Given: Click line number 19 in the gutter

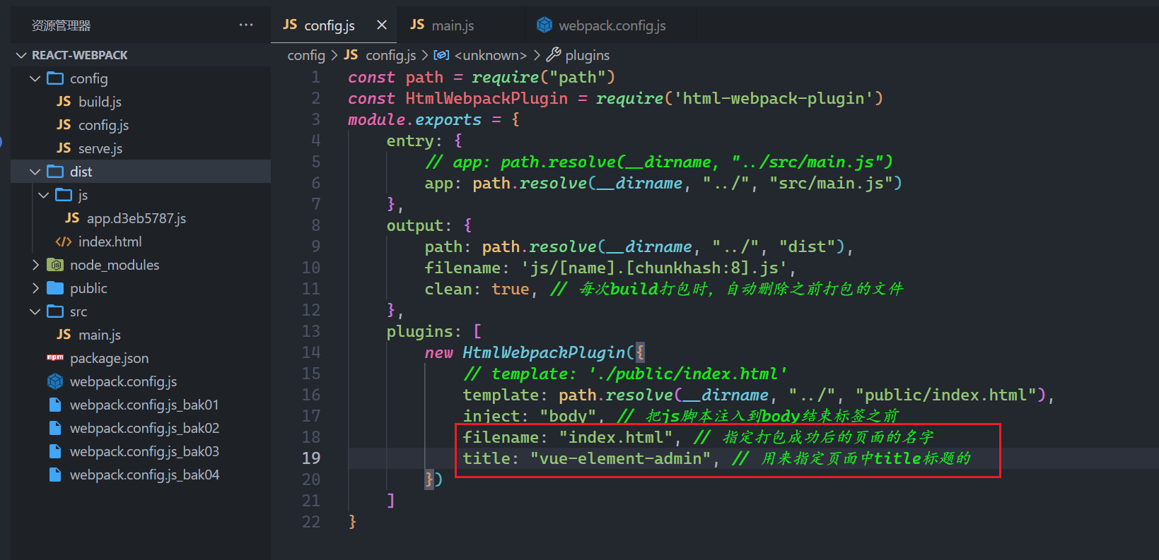Looking at the screenshot, I should tap(311, 458).
